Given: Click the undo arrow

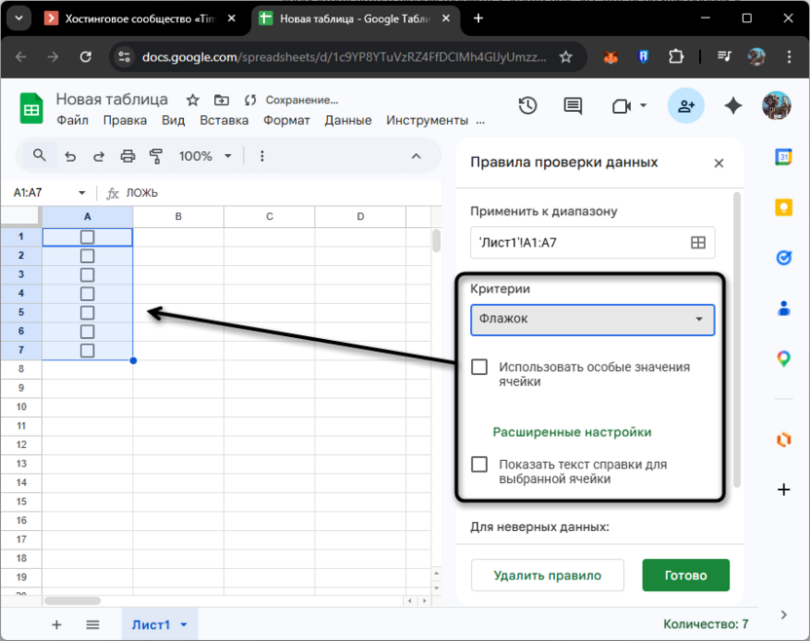Looking at the screenshot, I should coord(68,155).
